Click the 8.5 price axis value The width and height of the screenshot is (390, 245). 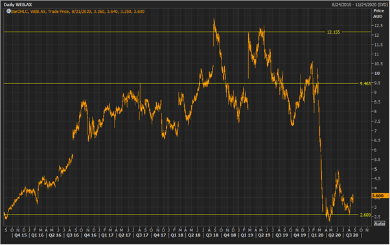(376, 102)
